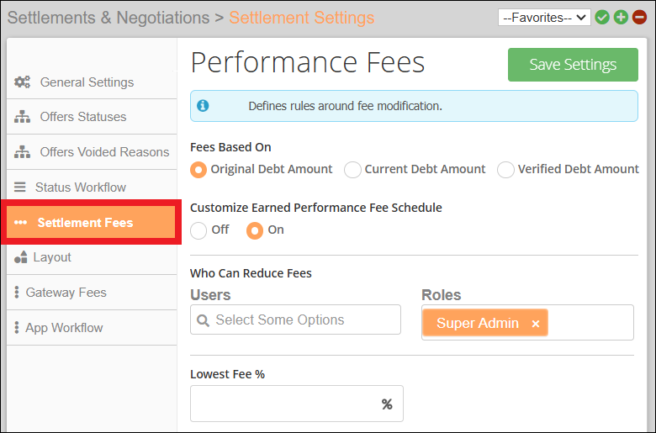This screenshot has height=433, width=656.
Task: Remove the Super Admin role tag
Action: click(x=536, y=324)
